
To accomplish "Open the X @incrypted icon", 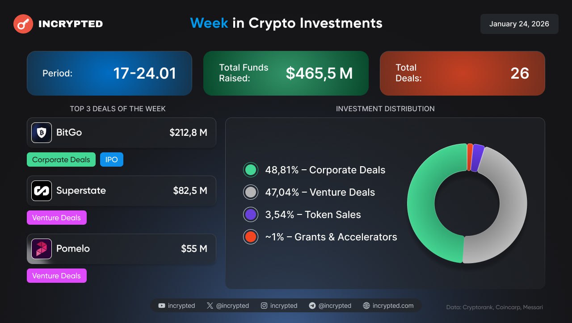I will (210, 306).
